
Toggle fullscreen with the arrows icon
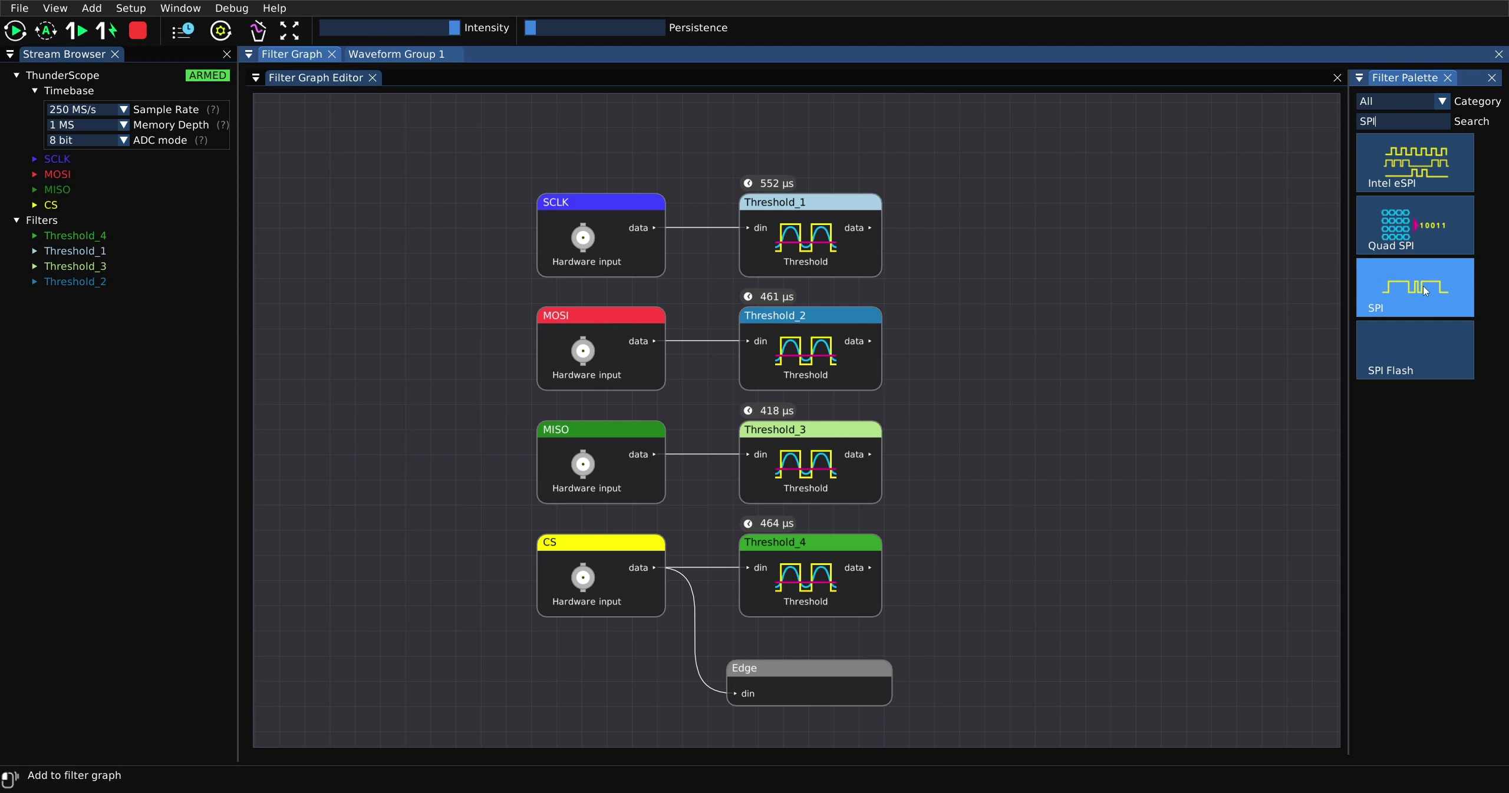289,31
